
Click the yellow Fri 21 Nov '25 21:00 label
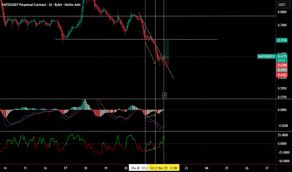tap(164, 168)
